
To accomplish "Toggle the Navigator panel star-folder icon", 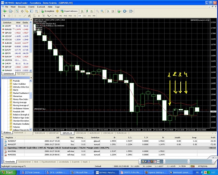I will (27, 11).
